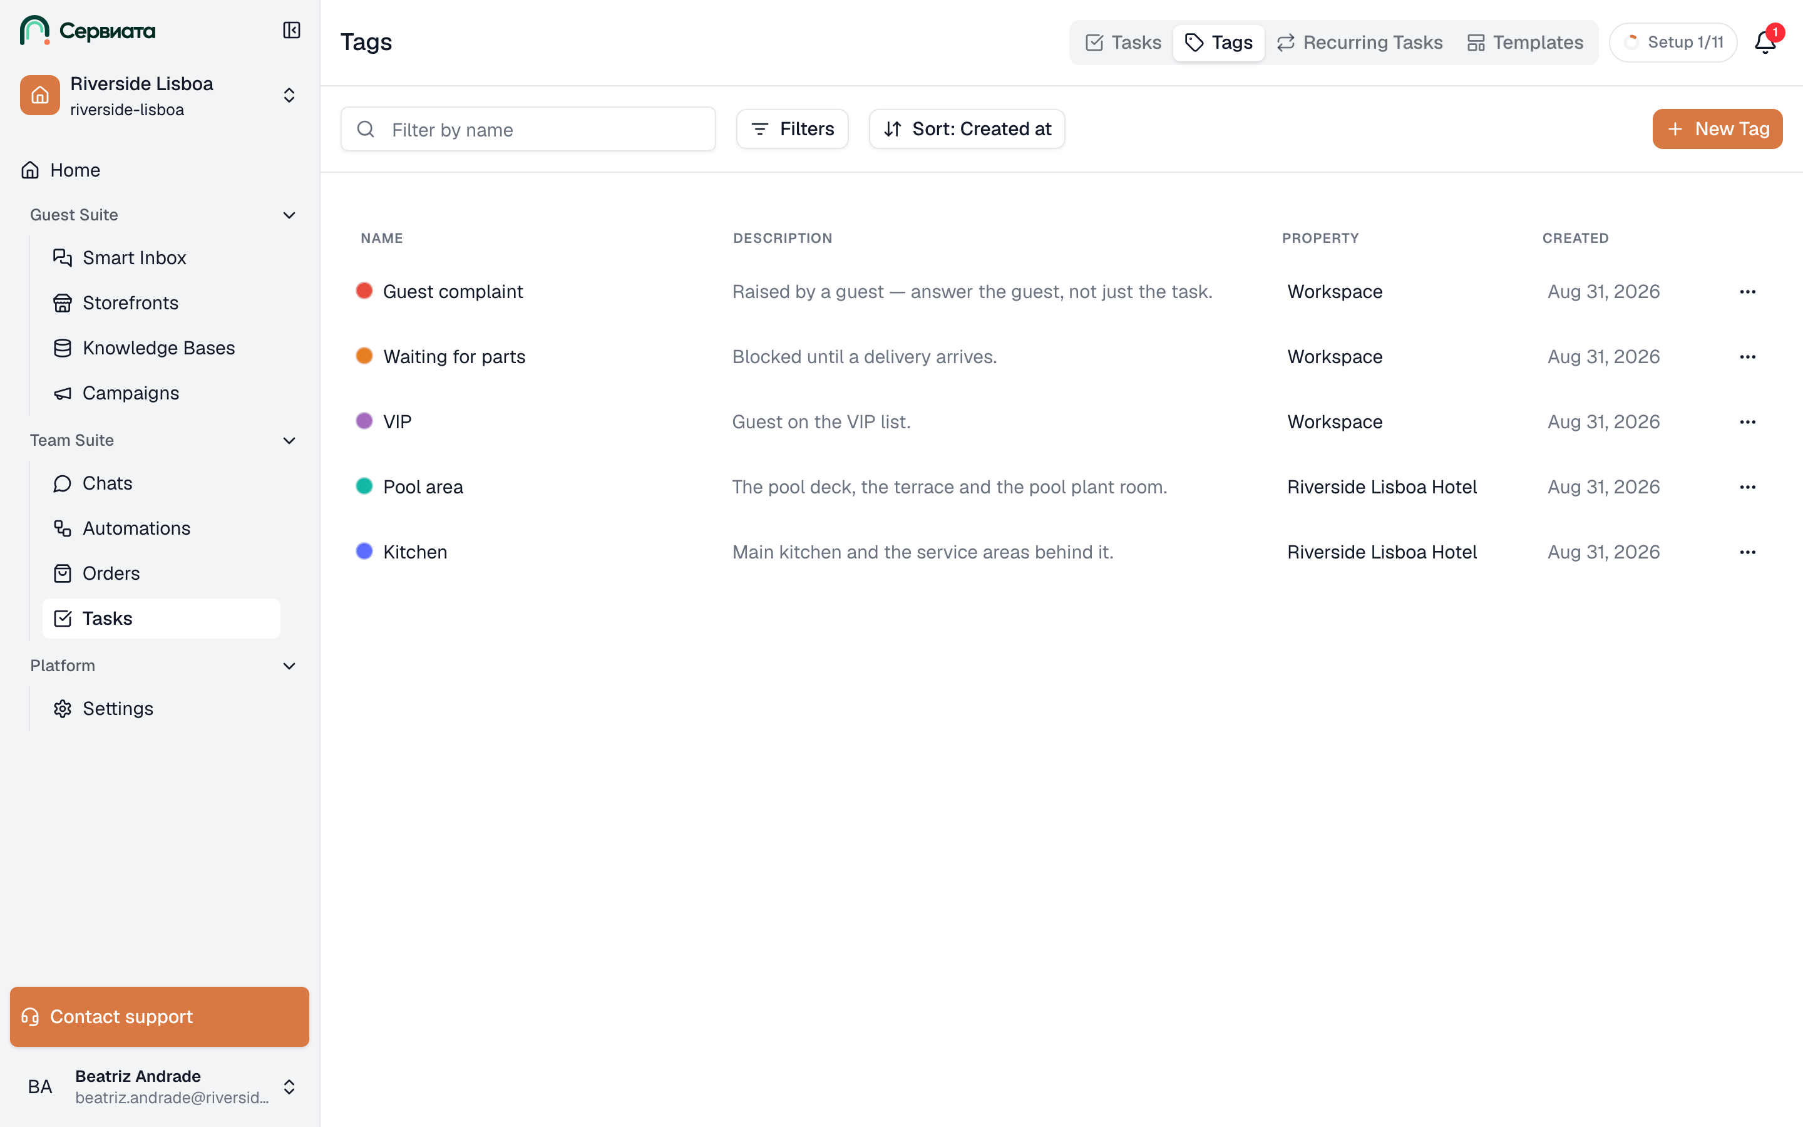The image size is (1803, 1127).
Task: Open more options for Pool area tag
Action: [x=1748, y=488]
